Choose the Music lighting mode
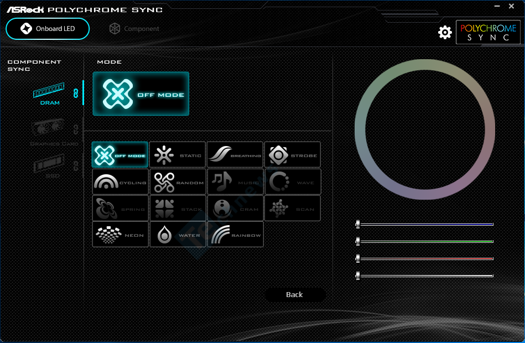The width and height of the screenshot is (525, 343). tap(235, 182)
